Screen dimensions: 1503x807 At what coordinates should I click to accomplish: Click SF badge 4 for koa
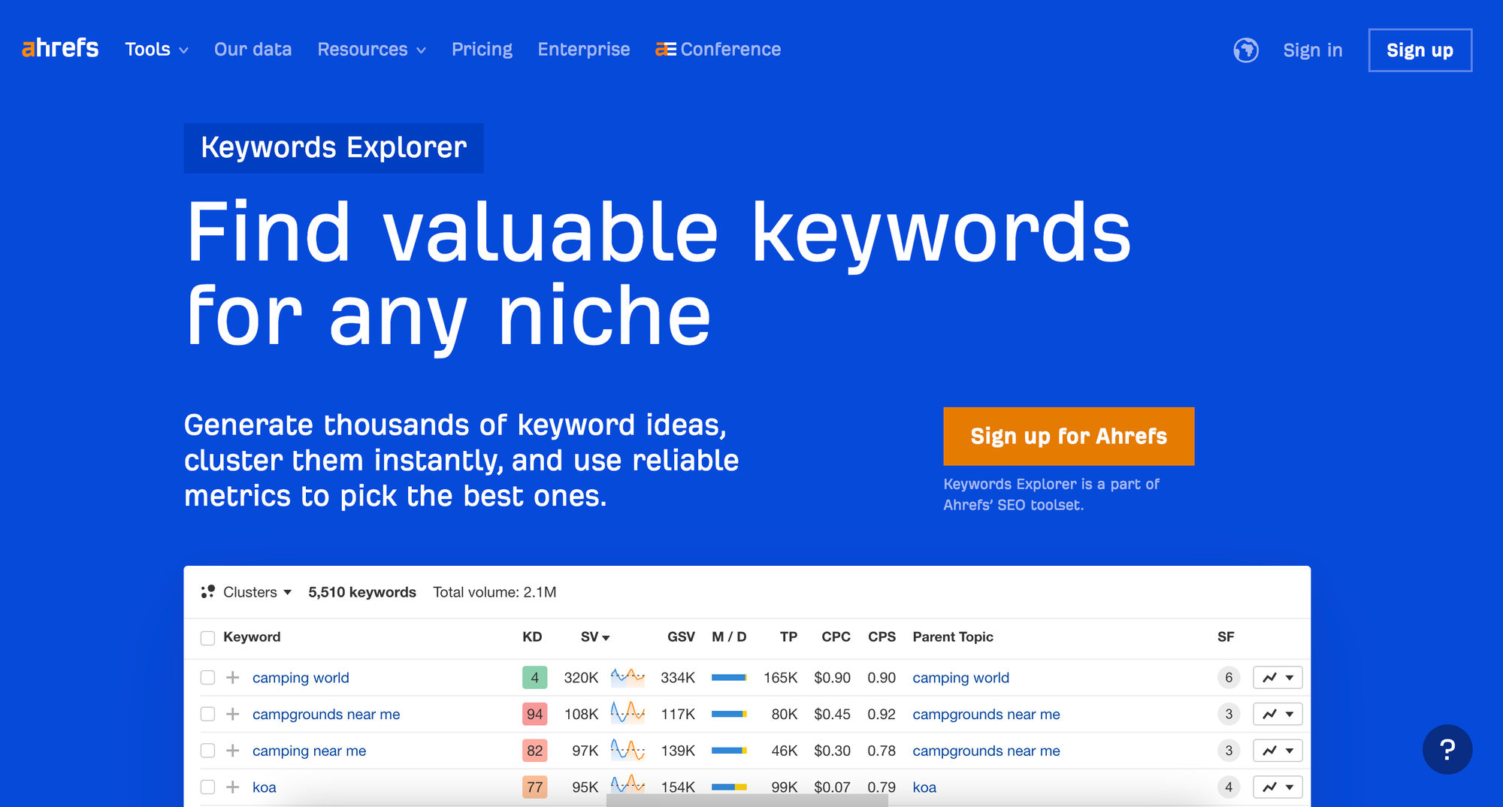(x=1229, y=787)
